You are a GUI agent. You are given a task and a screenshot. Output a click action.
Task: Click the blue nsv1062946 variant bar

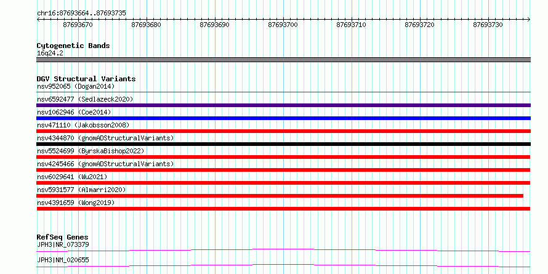coord(283,118)
